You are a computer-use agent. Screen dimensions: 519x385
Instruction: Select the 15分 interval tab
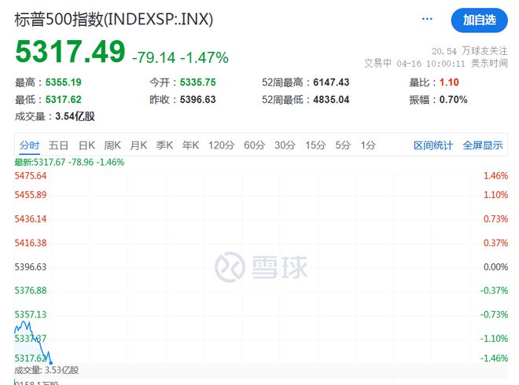pyautogui.click(x=315, y=145)
